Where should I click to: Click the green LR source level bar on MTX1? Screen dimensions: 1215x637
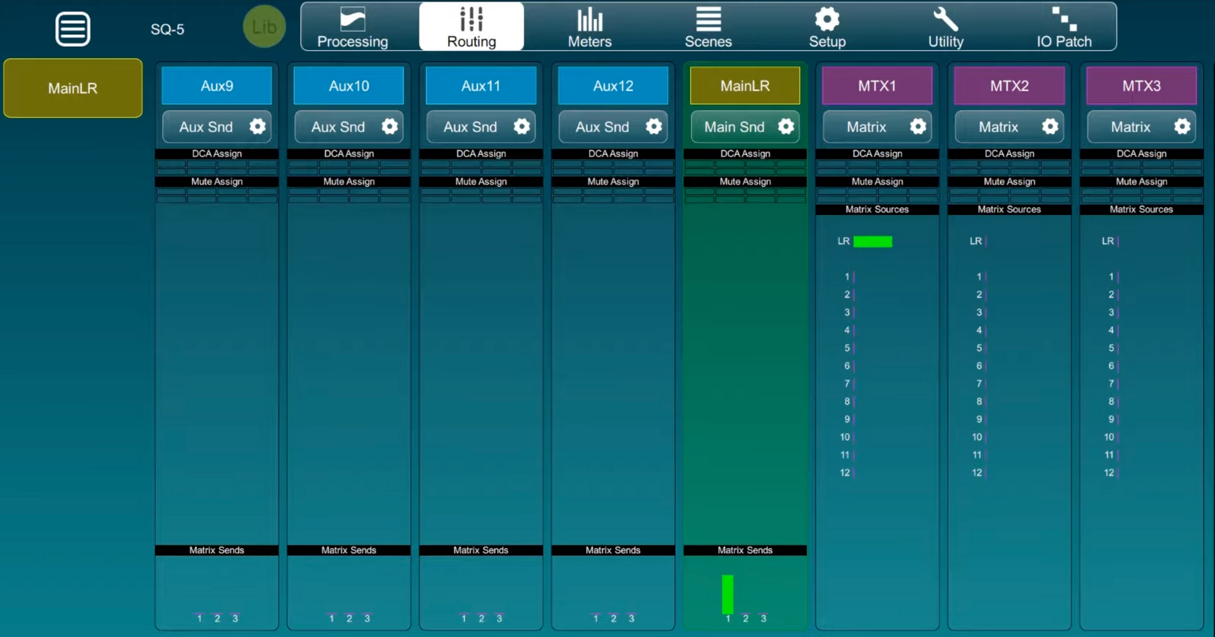872,241
